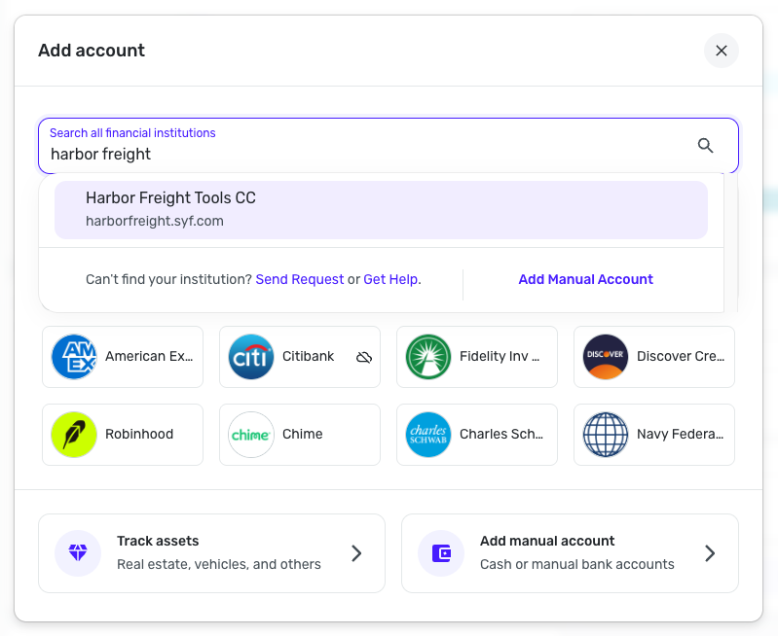This screenshot has height=636, width=778.
Task: Open Add manual account chevron arrow
Action: pos(710,553)
